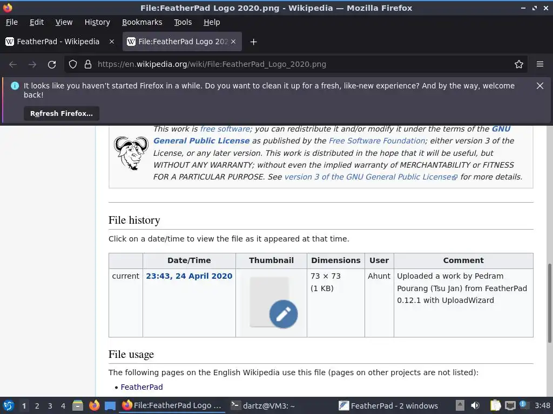Click the info icon in notification bar
Image resolution: width=553 pixels, height=414 pixels.
pyautogui.click(x=15, y=86)
